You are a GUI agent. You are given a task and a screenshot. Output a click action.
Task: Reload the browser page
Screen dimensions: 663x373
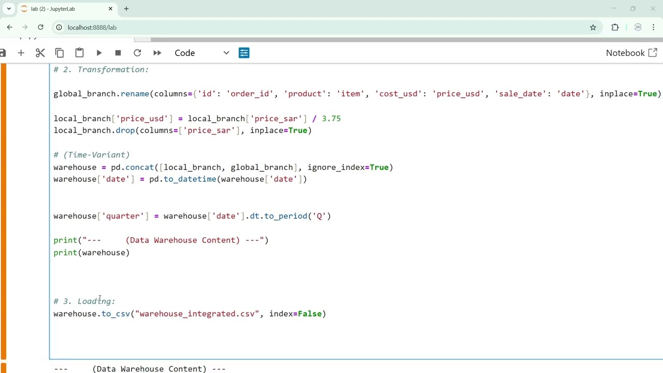tap(40, 27)
